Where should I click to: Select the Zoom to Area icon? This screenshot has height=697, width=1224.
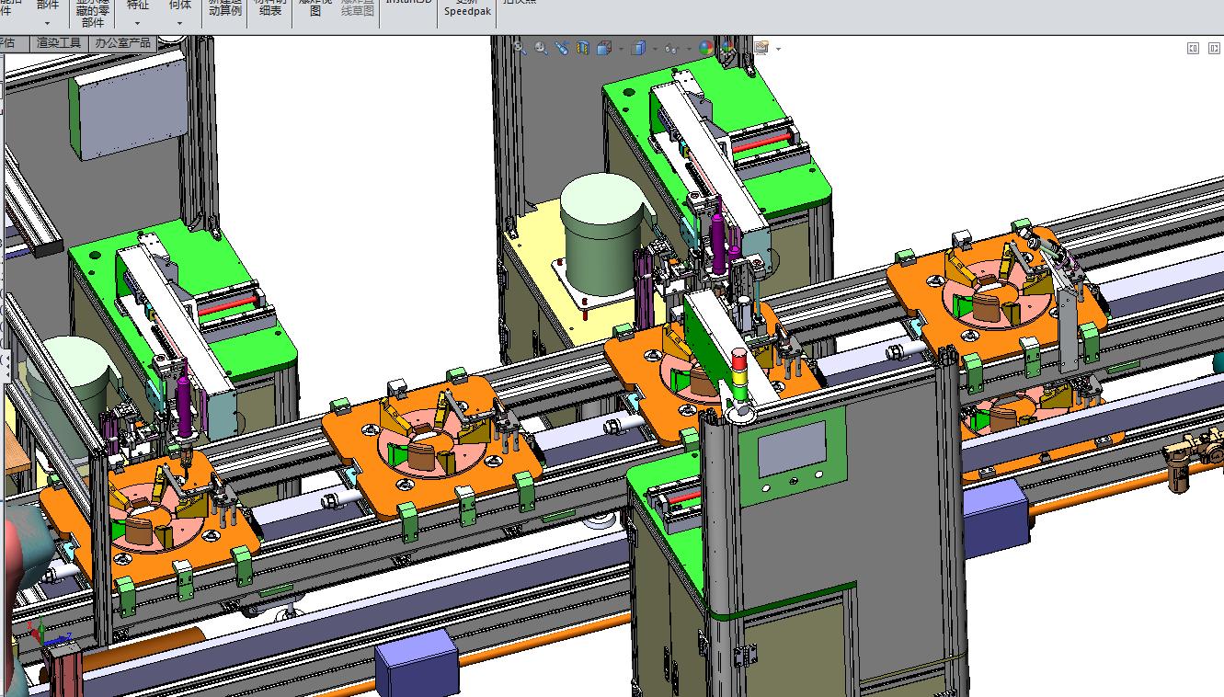tap(541, 48)
